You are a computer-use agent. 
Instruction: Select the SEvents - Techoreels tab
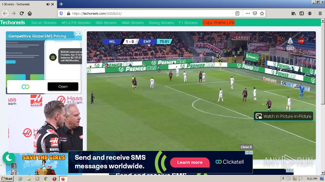28,4
